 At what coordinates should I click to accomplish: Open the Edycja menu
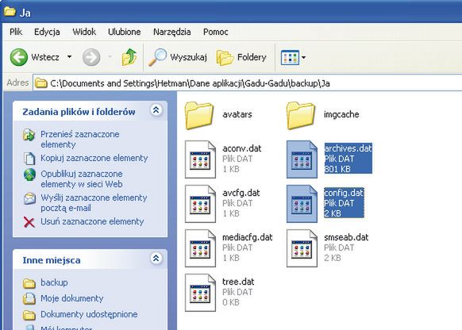point(47,32)
